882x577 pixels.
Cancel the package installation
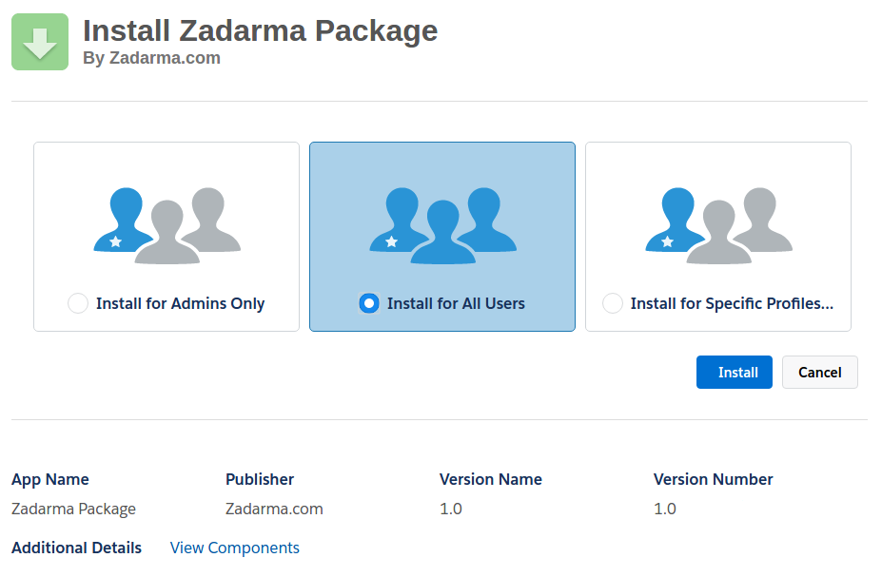coord(819,373)
